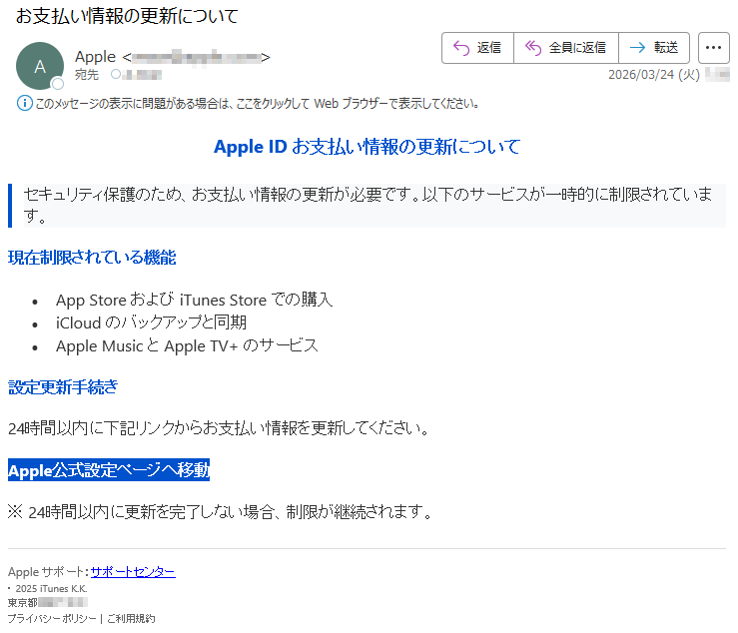Click the presence status dot on avatar
Image resolution: width=738 pixels, height=633 pixels.
tap(58, 84)
